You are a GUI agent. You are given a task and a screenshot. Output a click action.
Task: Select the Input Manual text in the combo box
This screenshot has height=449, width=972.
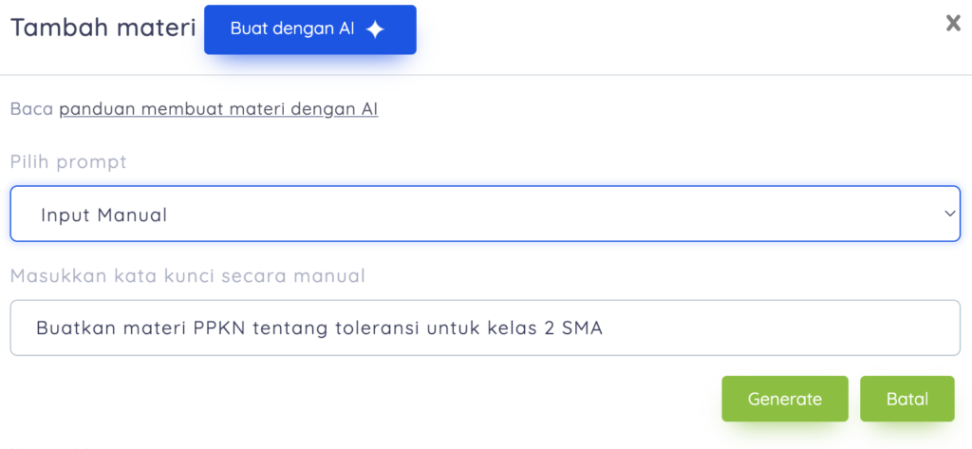pos(104,215)
